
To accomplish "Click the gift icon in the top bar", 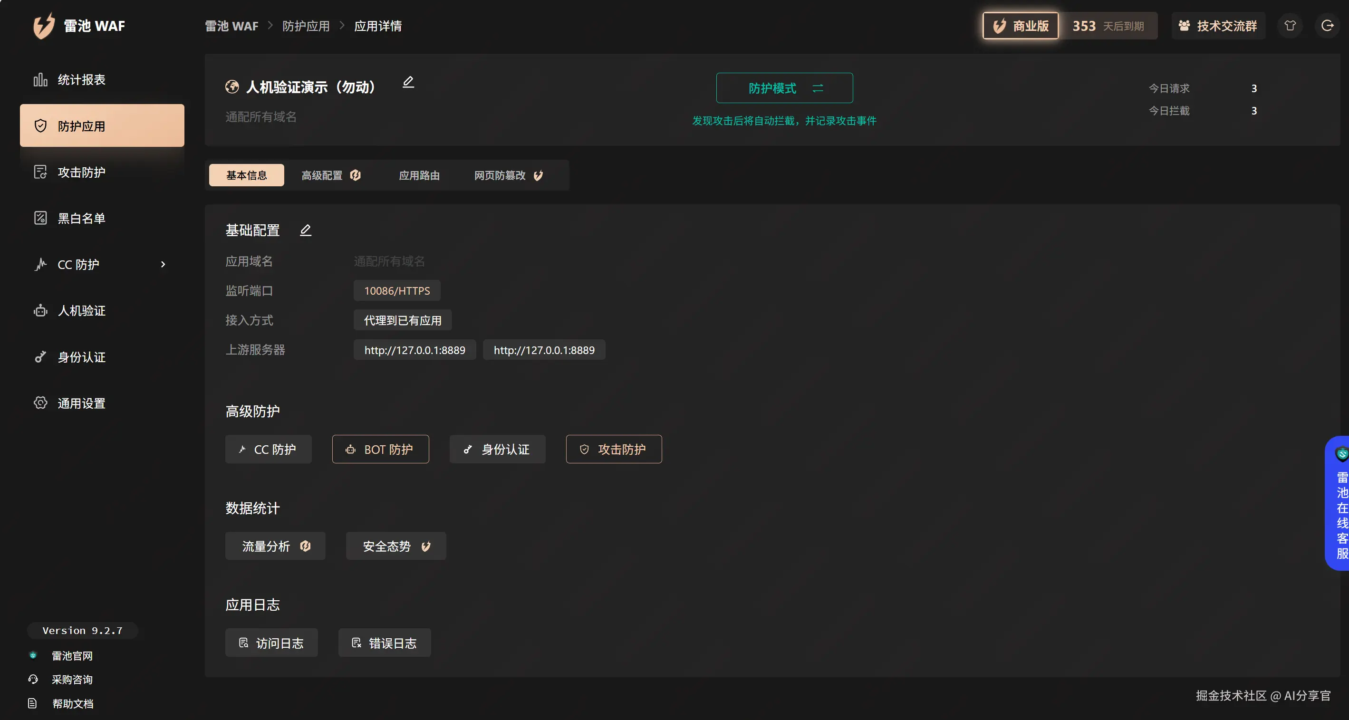I will tap(1291, 25).
